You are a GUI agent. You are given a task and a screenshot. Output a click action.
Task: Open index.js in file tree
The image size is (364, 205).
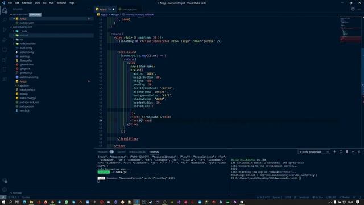(24, 94)
